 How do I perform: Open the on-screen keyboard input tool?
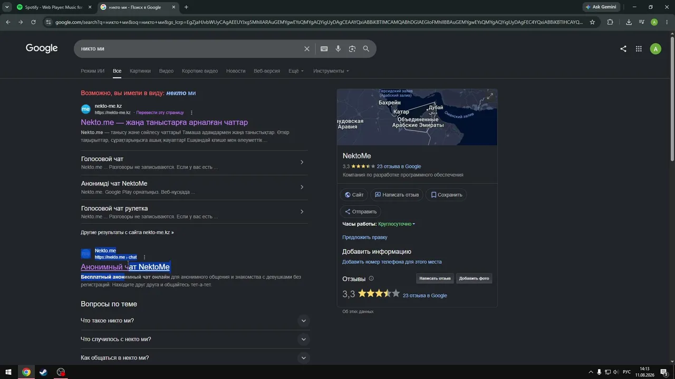click(x=324, y=49)
